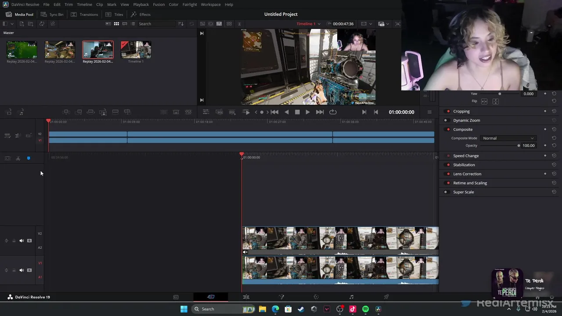Open the Timeline menu
Screen dimensions: 562x316
(84, 4)
